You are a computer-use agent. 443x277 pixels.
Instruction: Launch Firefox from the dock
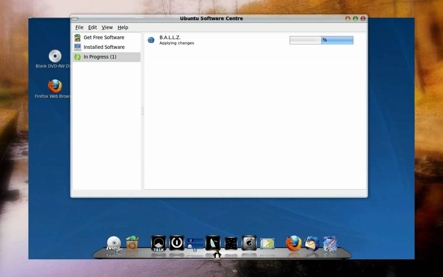click(x=293, y=244)
